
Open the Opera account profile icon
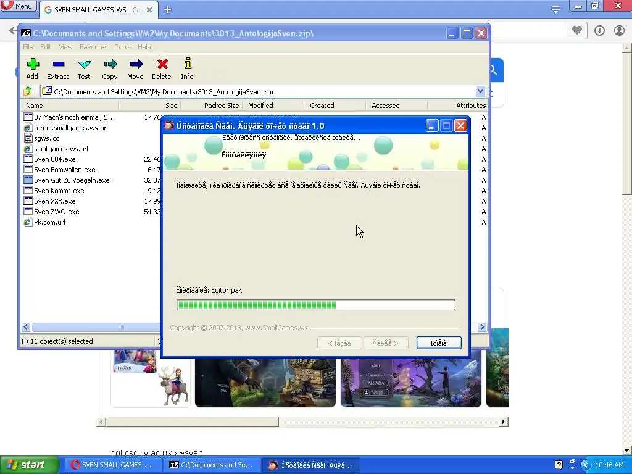click(619, 30)
